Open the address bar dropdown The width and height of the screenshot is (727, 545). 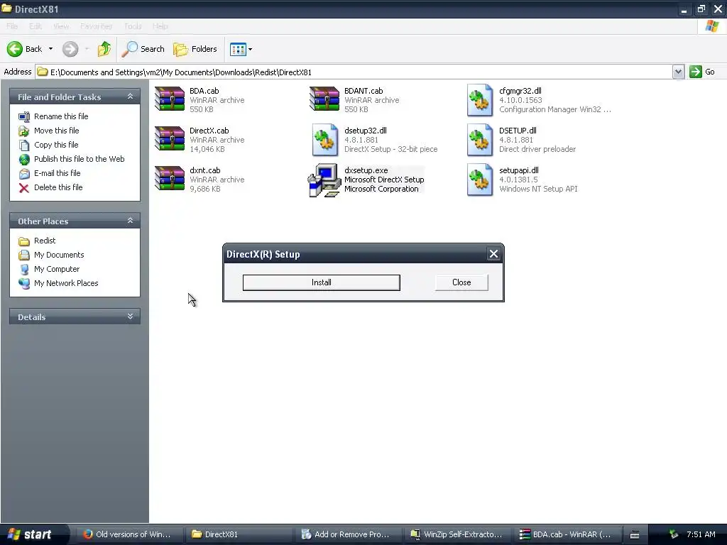click(678, 72)
